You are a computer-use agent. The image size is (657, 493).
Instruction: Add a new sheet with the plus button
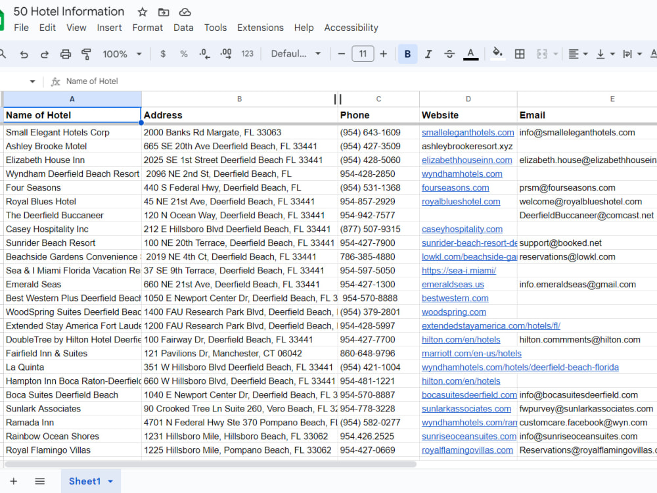tap(14, 481)
